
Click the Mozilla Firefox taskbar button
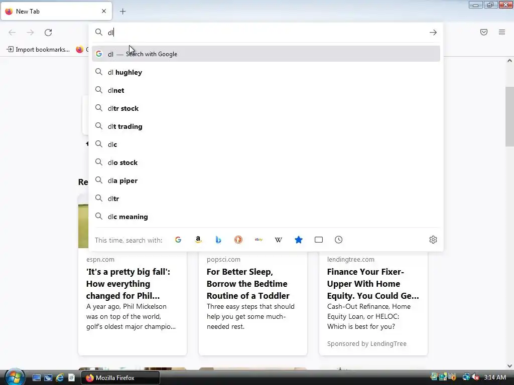[120, 378]
